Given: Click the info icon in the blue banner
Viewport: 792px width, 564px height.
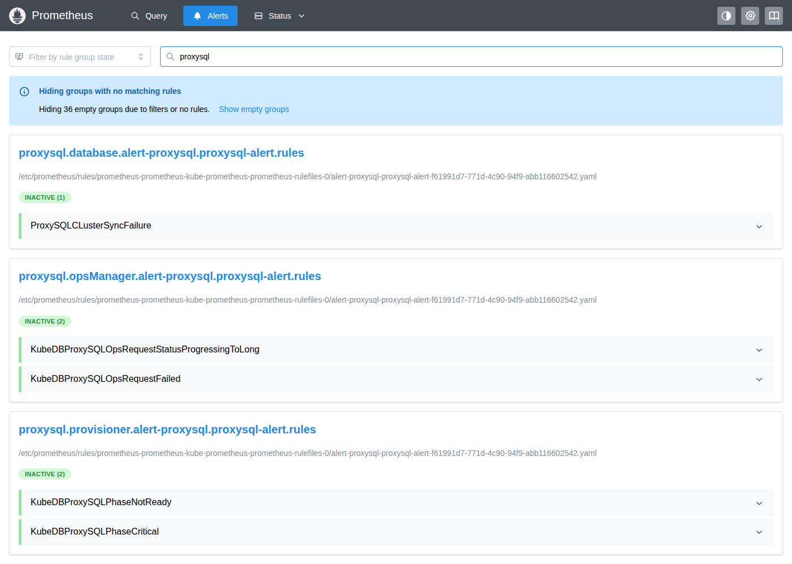Looking at the screenshot, I should click(x=24, y=92).
